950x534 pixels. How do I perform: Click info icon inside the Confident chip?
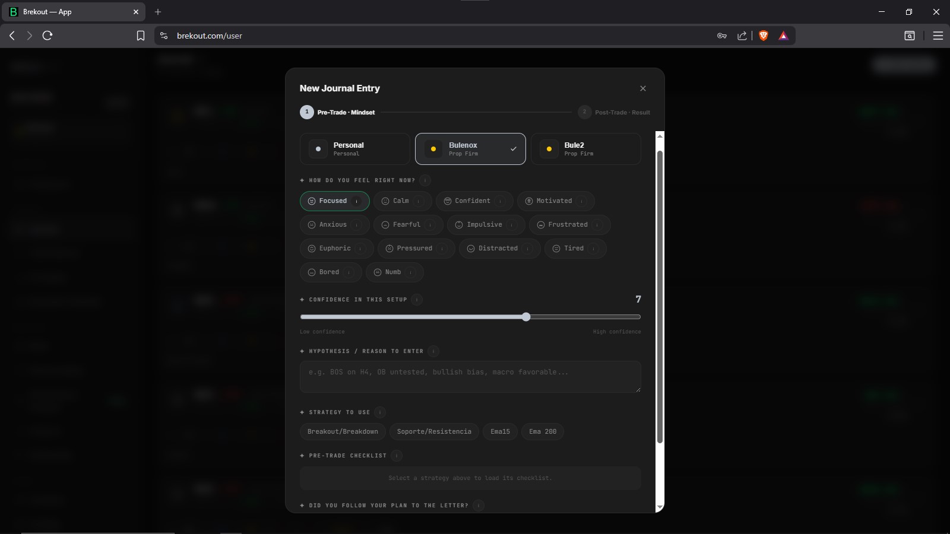click(501, 201)
